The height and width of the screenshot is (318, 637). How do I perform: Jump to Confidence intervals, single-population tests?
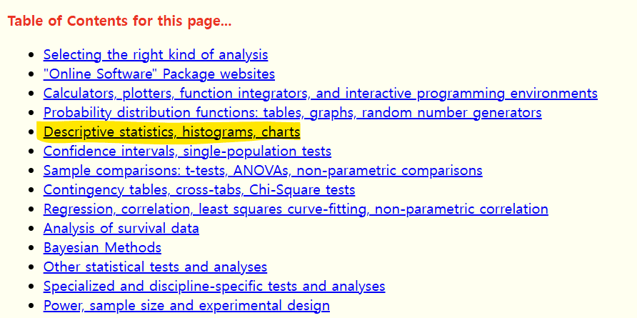187,151
